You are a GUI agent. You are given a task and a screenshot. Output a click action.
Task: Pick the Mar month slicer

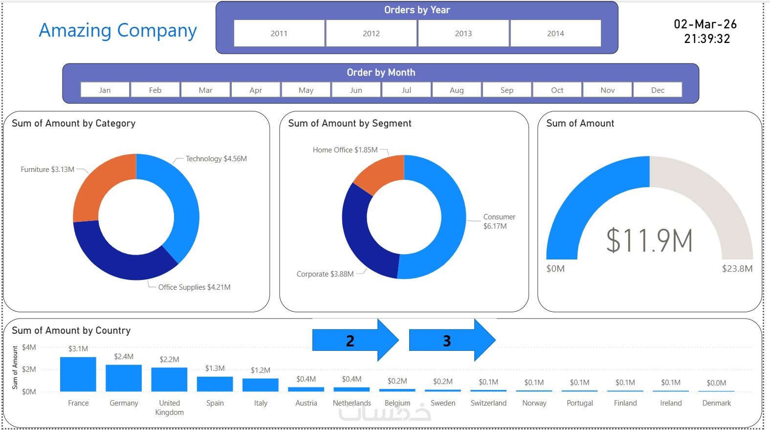pyautogui.click(x=206, y=90)
